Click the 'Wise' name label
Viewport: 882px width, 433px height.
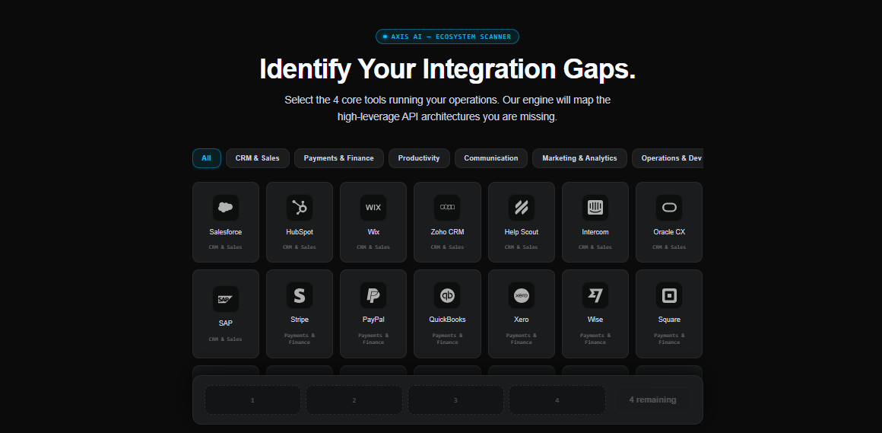pyautogui.click(x=595, y=320)
